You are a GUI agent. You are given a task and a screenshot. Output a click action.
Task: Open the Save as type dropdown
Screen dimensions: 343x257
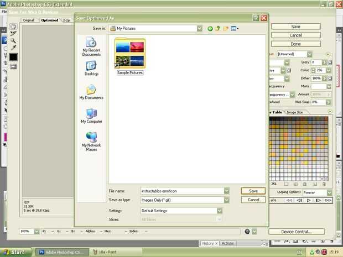click(227, 200)
